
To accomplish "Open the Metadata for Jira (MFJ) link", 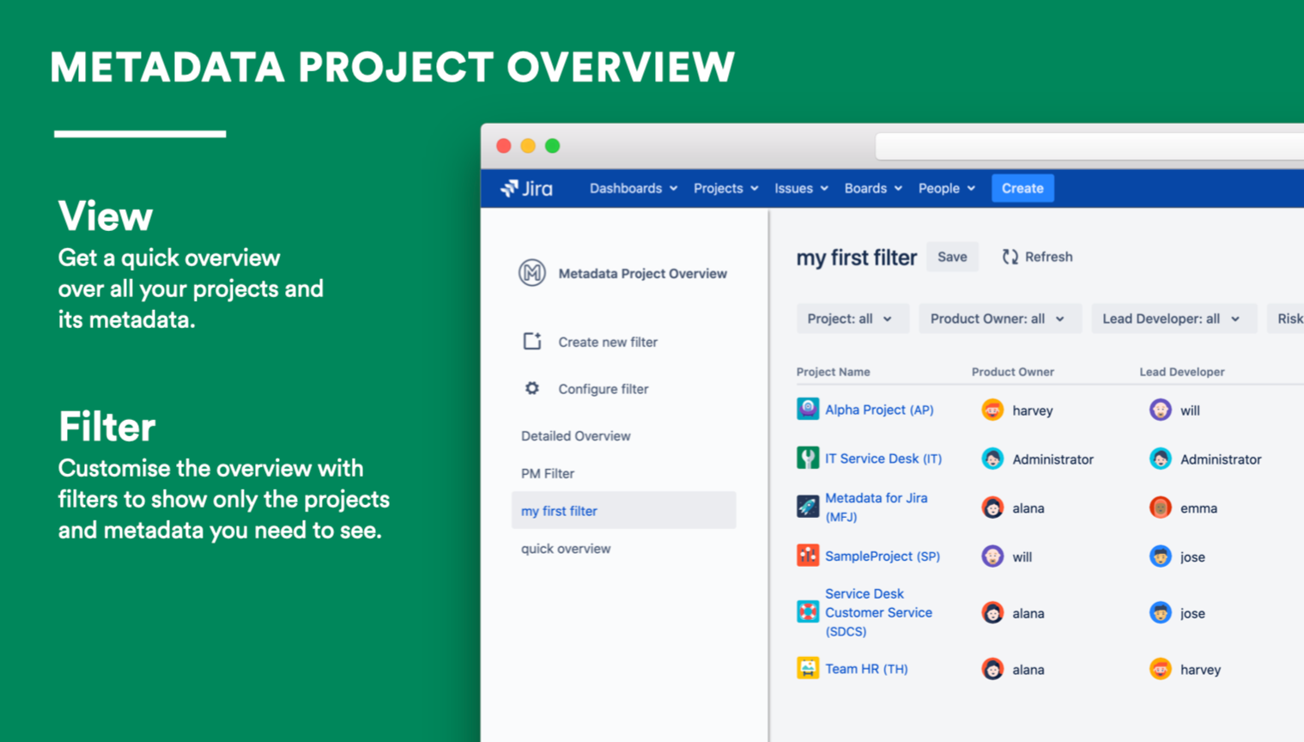I will coord(876,508).
